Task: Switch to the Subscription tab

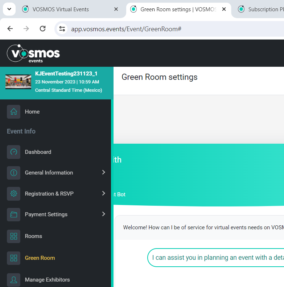Action: 261,9
